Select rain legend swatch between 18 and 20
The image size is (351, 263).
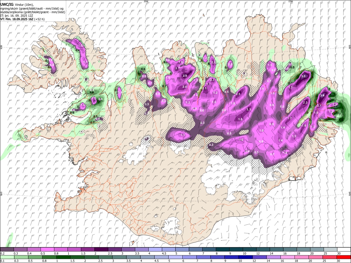pyautogui.click(x=302, y=257)
